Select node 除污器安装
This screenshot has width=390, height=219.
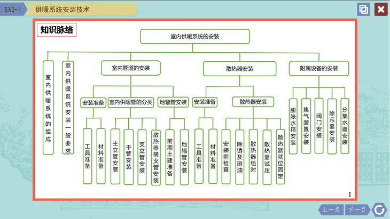(x=332, y=126)
